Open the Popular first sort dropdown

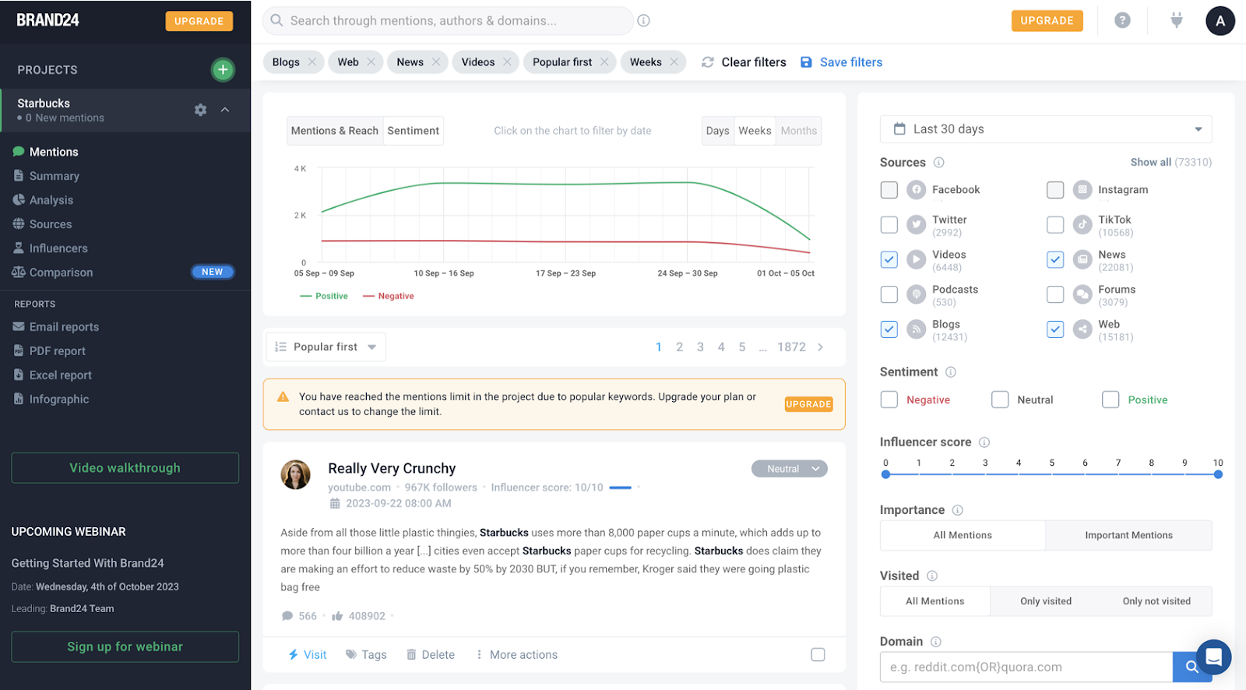326,347
